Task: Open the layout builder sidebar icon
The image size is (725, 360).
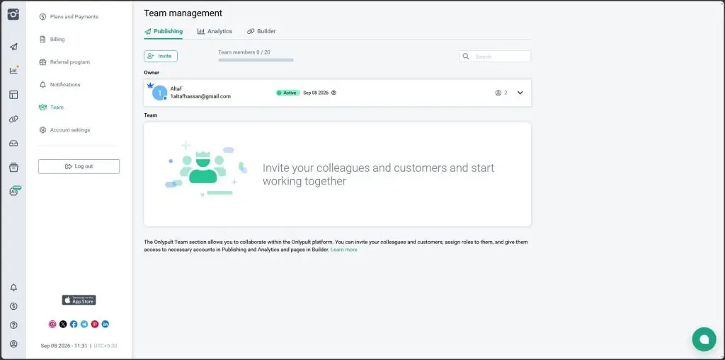Action: [x=13, y=95]
